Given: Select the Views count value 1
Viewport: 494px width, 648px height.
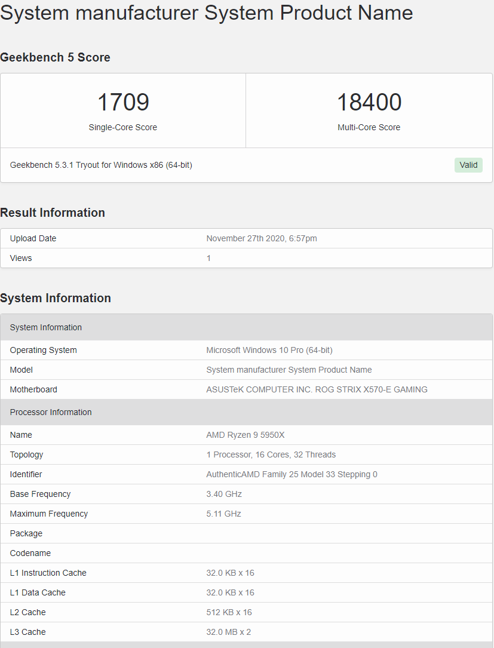Looking at the screenshot, I should (x=208, y=258).
